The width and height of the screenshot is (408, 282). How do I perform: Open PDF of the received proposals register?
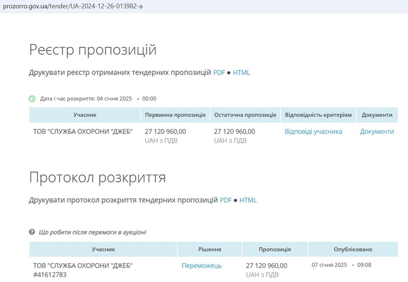point(219,73)
